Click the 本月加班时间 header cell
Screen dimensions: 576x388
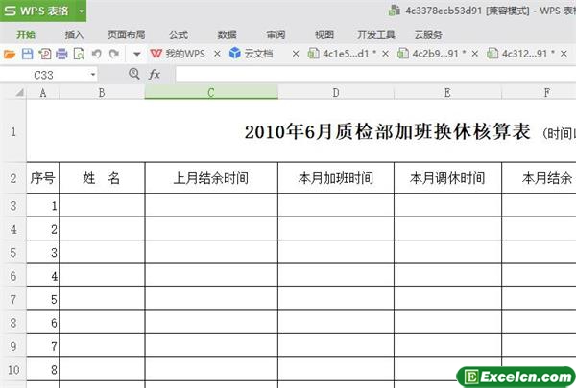[336, 178]
